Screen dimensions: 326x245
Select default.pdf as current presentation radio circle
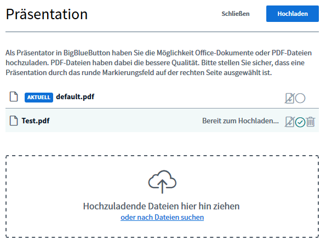coord(300,98)
